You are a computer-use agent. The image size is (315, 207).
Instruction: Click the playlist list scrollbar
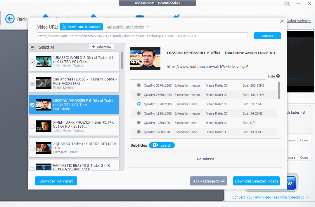click(x=122, y=60)
